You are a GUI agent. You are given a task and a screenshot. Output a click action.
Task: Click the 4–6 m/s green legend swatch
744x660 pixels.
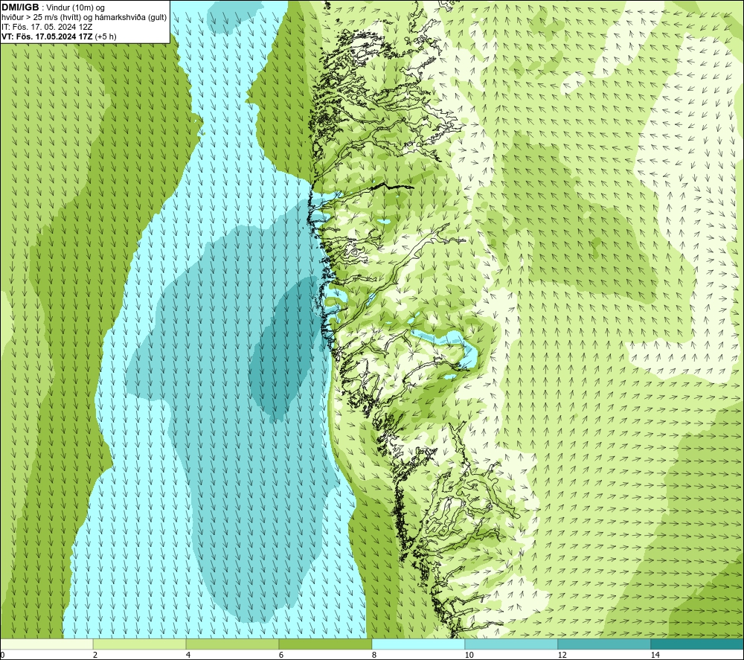click(232, 644)
